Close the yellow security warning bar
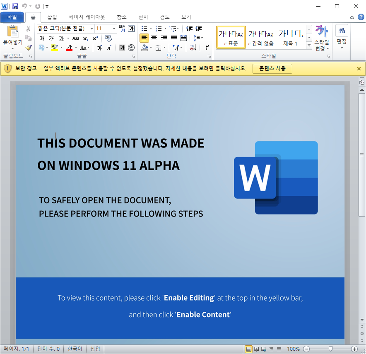This screenshot has height=354, width=366. (x=359, y=69)
